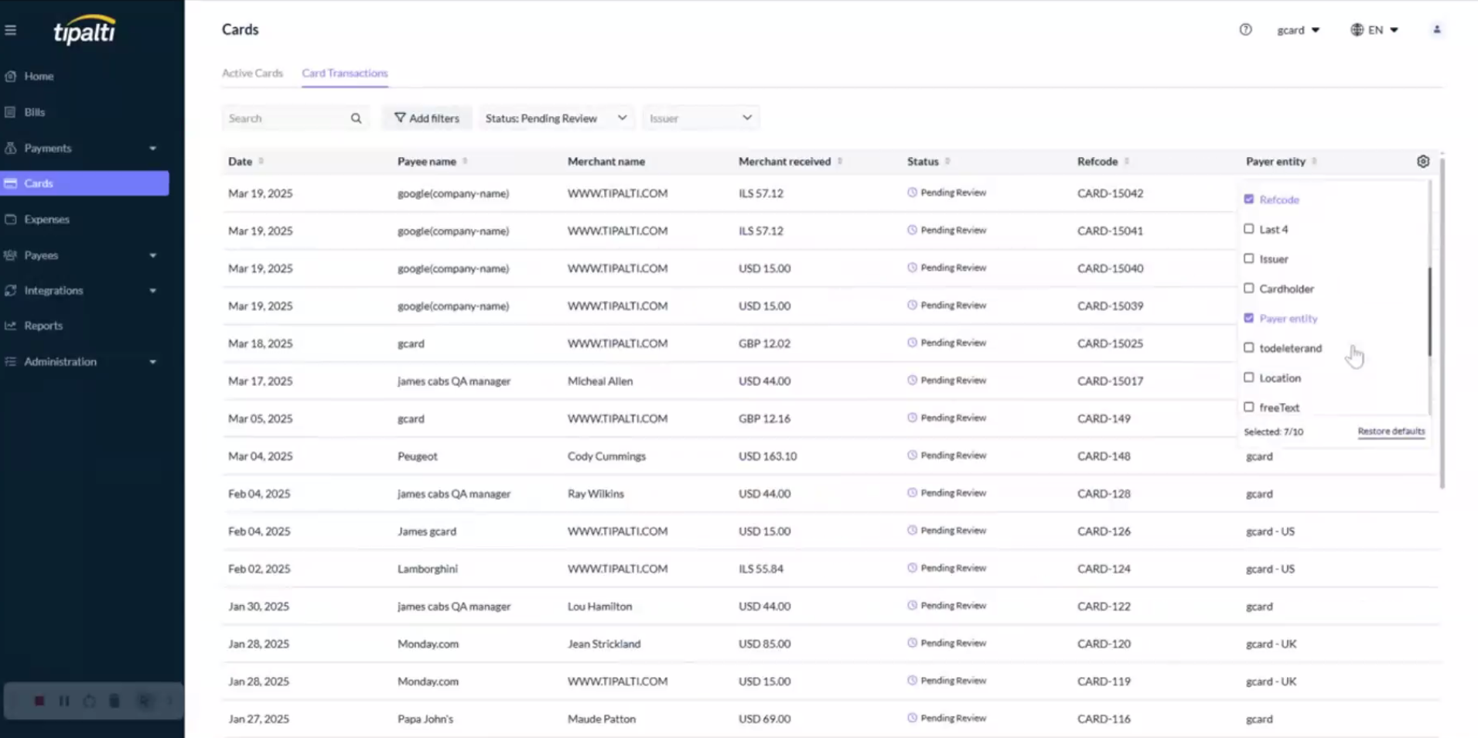Delete recording with trash icon

[114, 701]
